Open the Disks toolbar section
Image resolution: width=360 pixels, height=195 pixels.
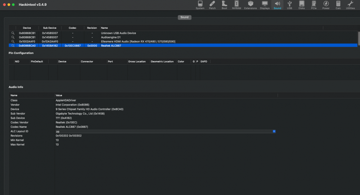click(x=301, y=5)
